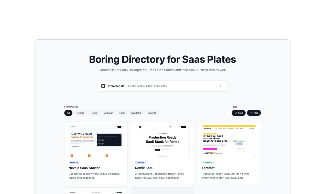Click the Next.js SaaS Starter description text
Viewport: 325px width, 194px height.
(94, 176)
